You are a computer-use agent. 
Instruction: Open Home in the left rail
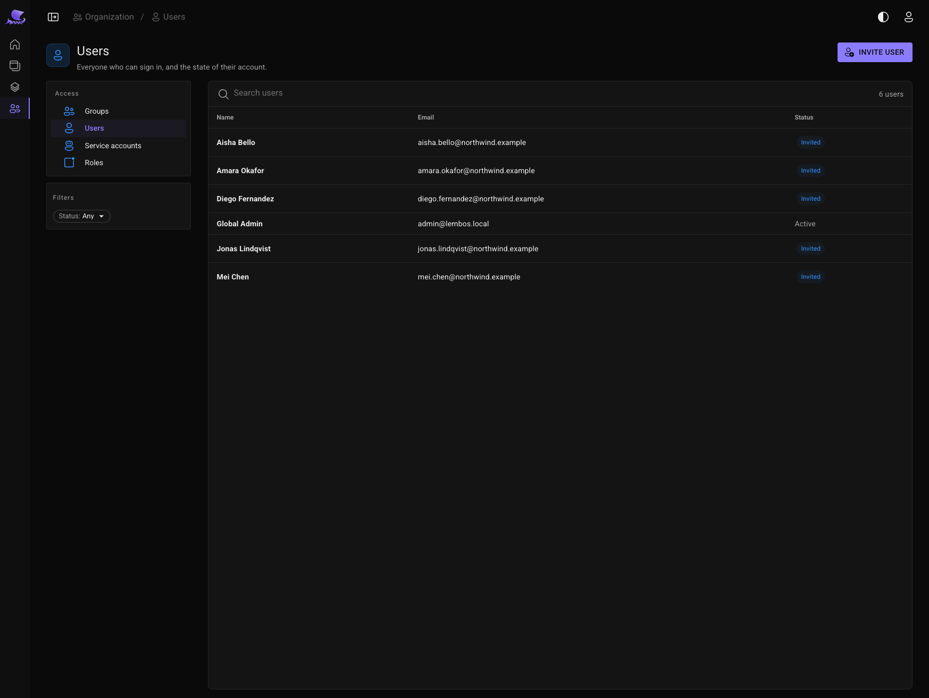tap(15, 45)
